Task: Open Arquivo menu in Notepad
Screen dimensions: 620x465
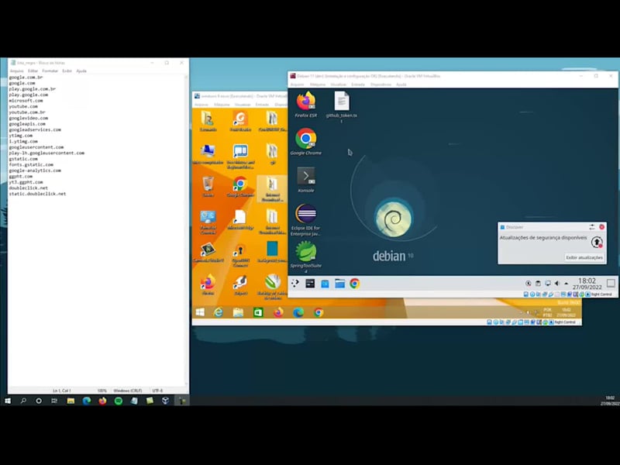Action: [16, 71]
